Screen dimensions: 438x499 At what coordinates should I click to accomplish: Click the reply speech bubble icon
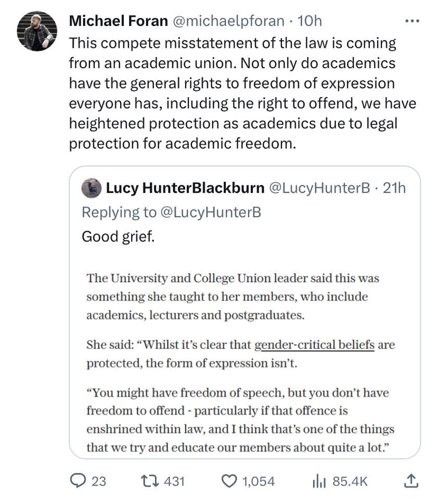(x=78, y=481)
